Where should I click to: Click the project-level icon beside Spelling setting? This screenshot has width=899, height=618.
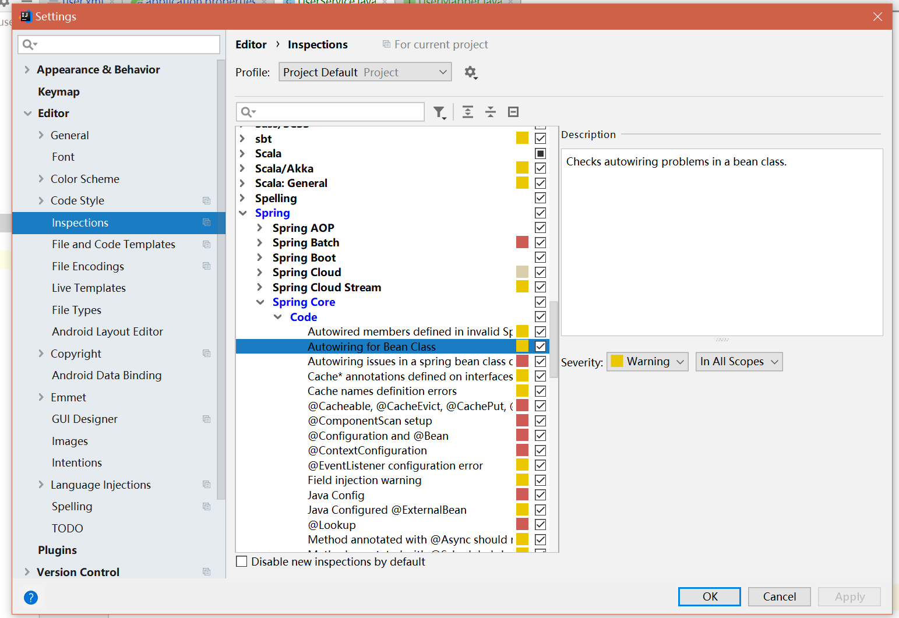point(206,506)
